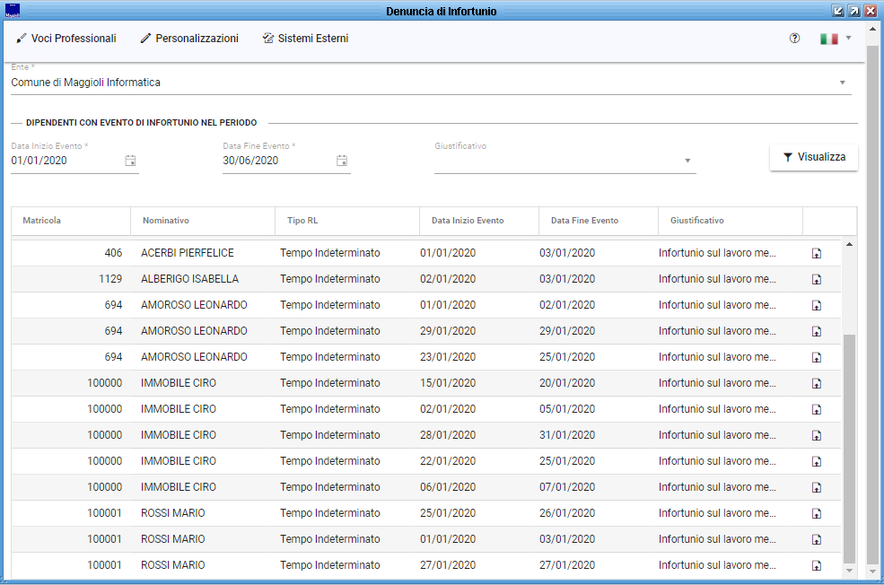Sort by Data Inizio Evento column header
The height and width of the screenshot is (585, 884).
tap(468, 221)
